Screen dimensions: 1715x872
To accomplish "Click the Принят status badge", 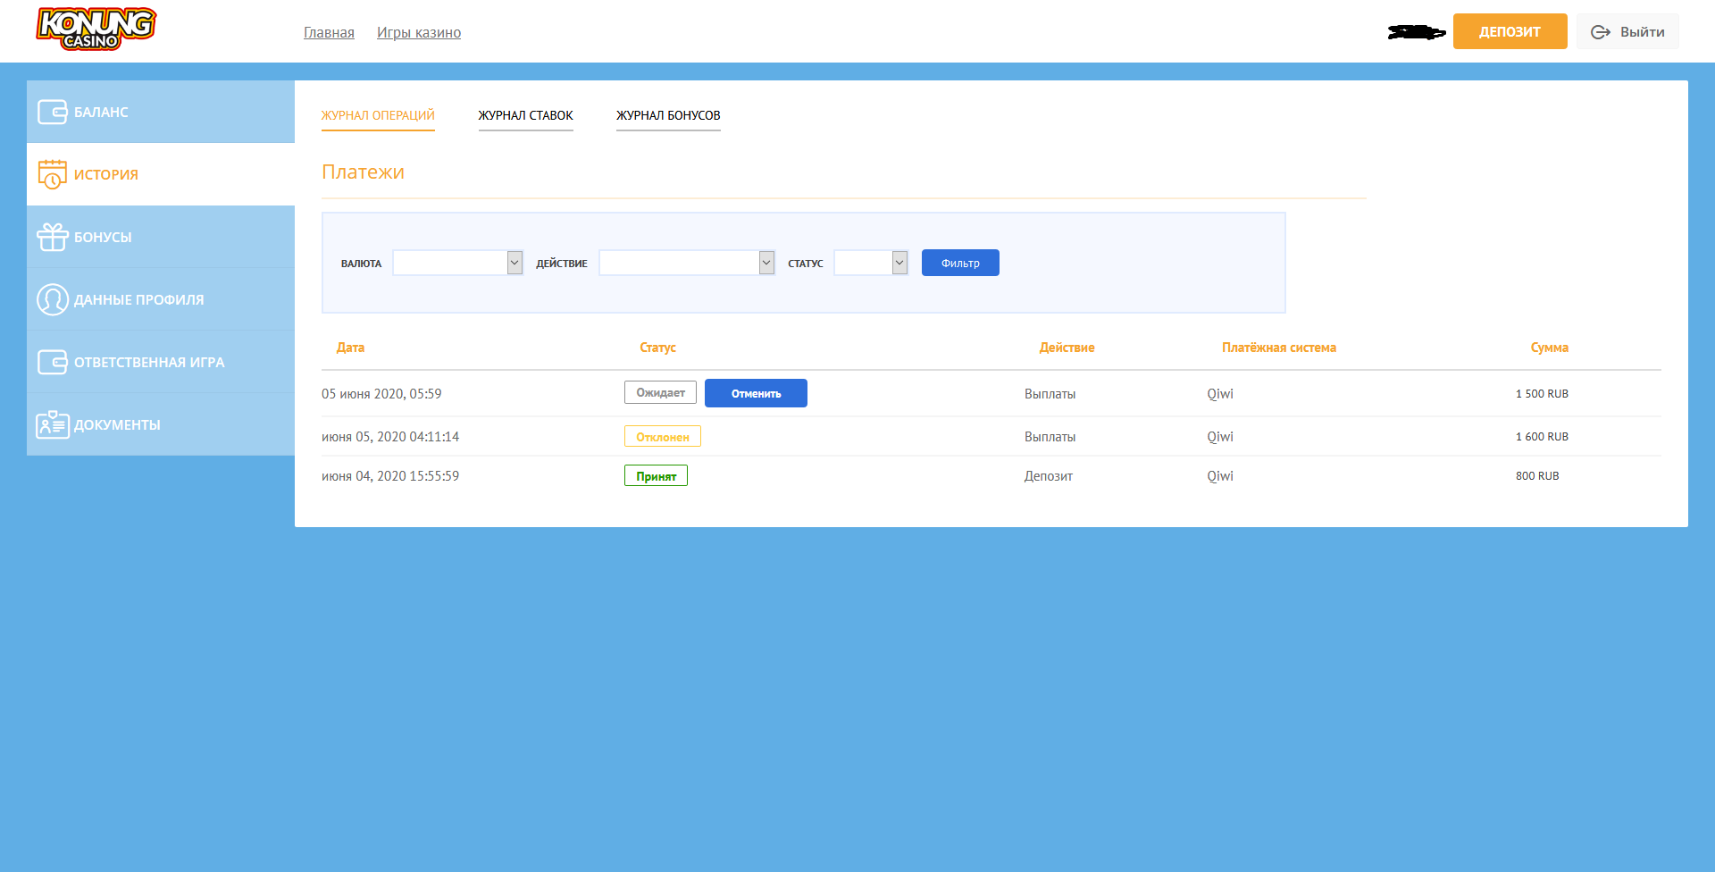I will (656, 475).
